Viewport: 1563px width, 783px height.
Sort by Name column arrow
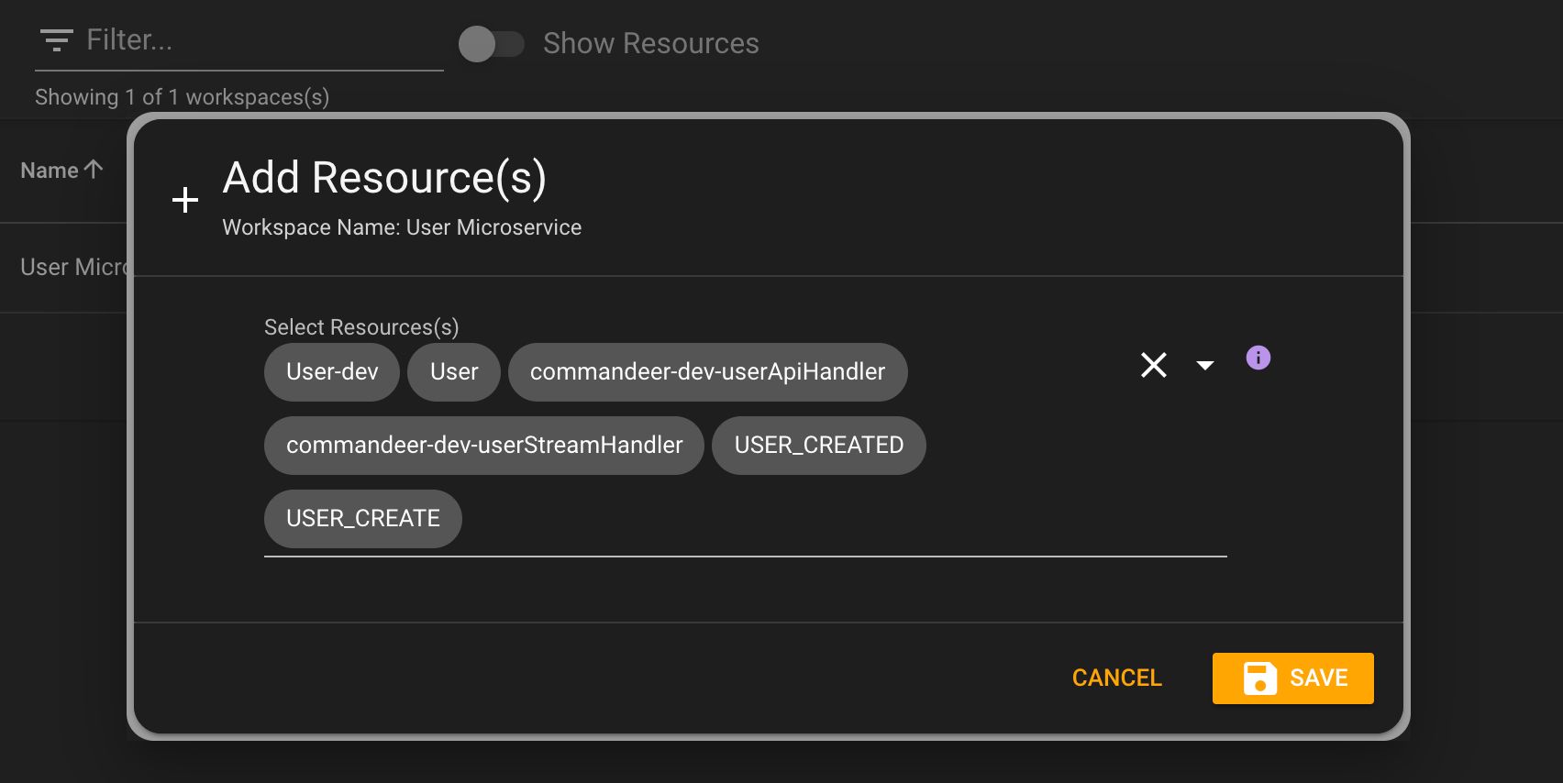pos(94,170)
